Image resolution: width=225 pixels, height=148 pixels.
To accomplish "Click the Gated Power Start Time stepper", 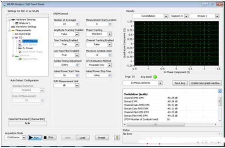I will pyautogui.click(x=77, y=75).
